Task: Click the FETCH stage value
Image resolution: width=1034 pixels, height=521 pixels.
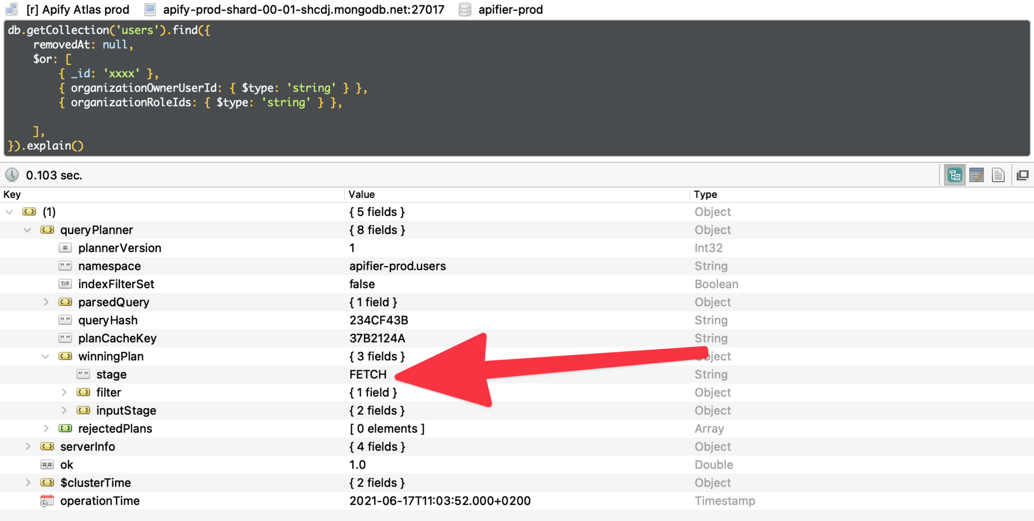Action: coord(368,374)
